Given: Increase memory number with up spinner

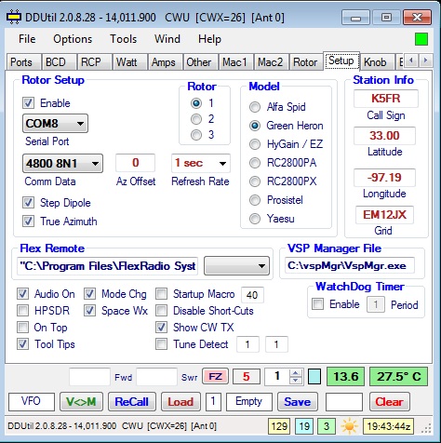Looking at the screenshot, I should tap(296, 373).
